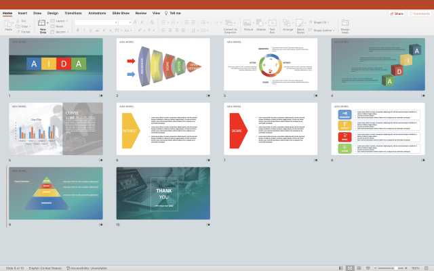Open the Arrange tool
Viewport: 434px width, 271px height.
tap(288, 24)
